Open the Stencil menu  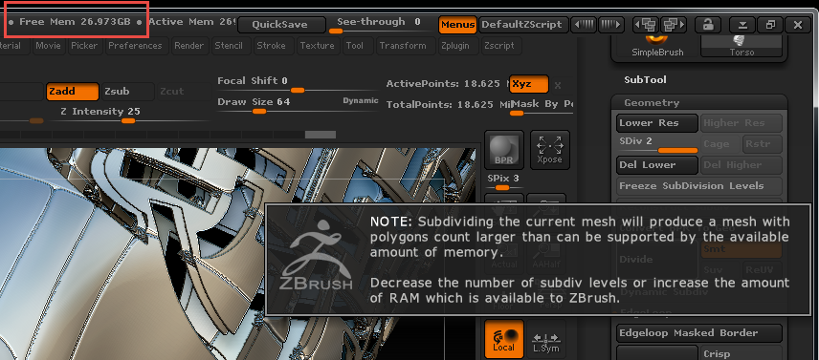pos(229,46)
